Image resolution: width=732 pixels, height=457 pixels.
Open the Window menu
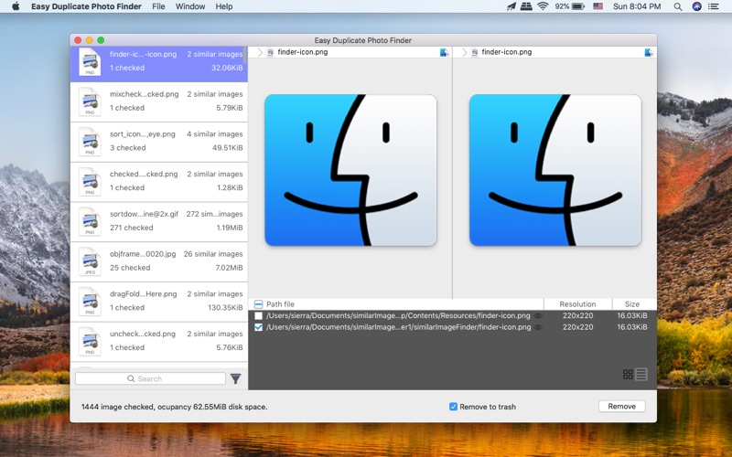tap(190, 6)
